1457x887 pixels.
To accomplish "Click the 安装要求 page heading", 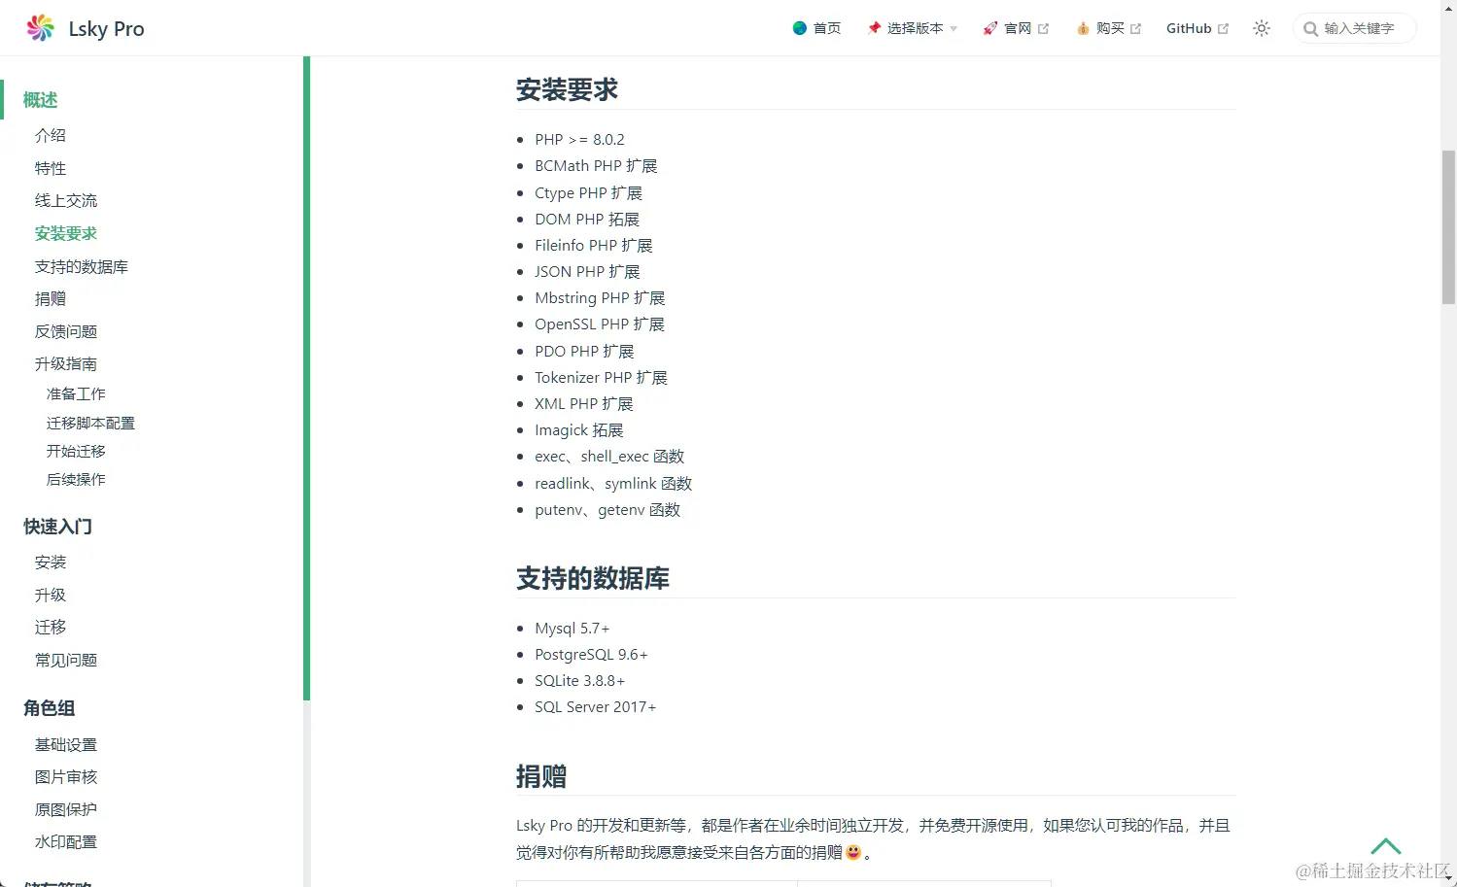I will click(x=567, y=90).
